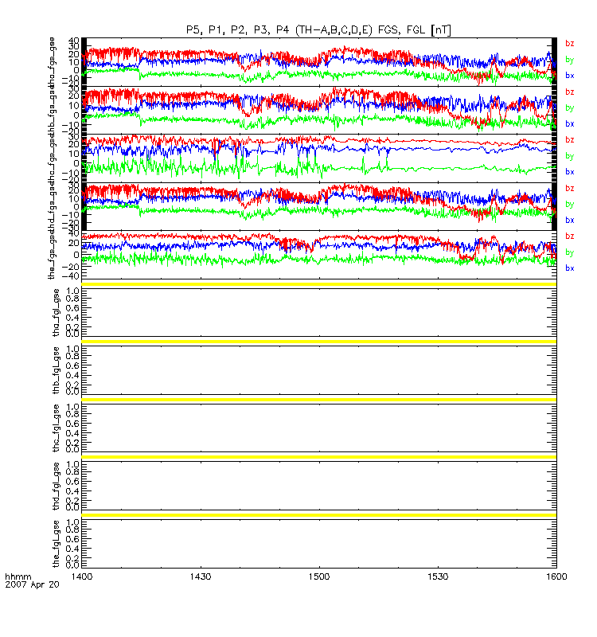Click the yellow bar above the thd_fgl_gse panel
Image resolution: width=597 pixels, height=637 pixels.
click(x=319, y=457)
